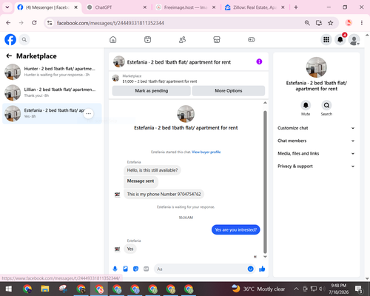Switch to the Messenger Facebook tab

point(48,7)
